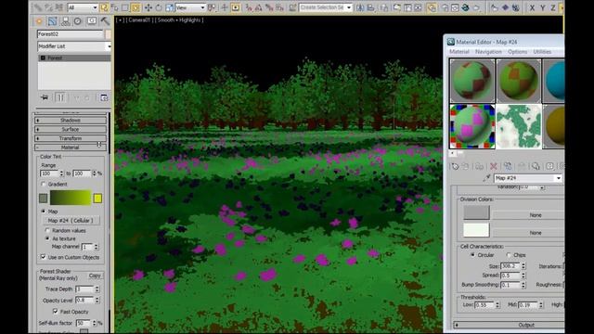Open the Map #24 name dropdown
Screen dimensions: 594x334
tap(528, 178)
